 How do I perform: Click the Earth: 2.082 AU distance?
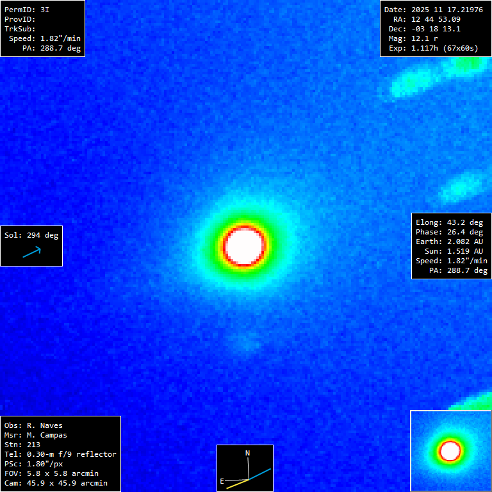(449, 242)
